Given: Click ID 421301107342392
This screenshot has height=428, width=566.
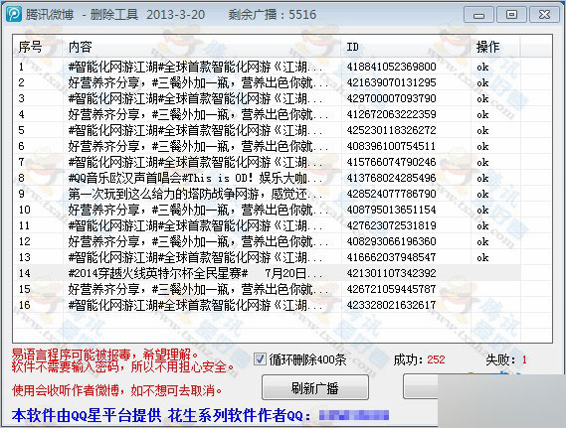Looking at the screenshot, I should [391, 273].
